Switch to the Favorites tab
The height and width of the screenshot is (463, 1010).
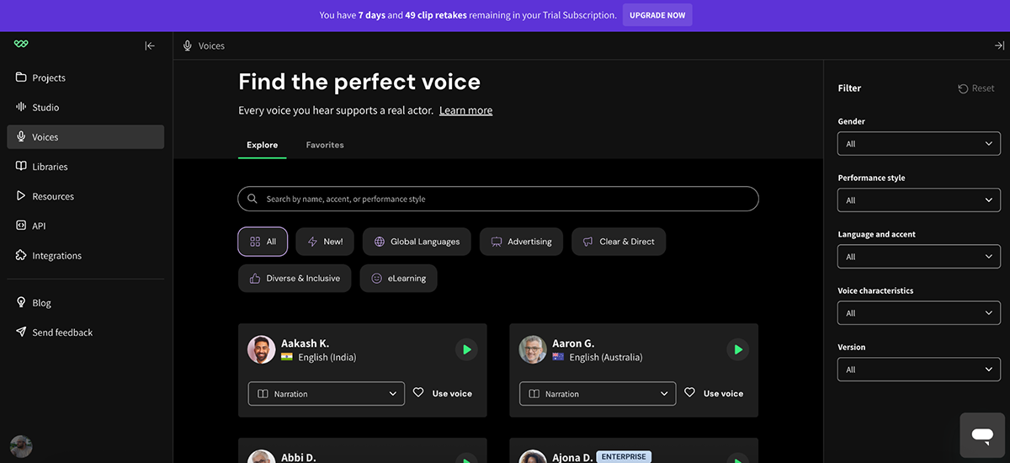tap(325, 145)
